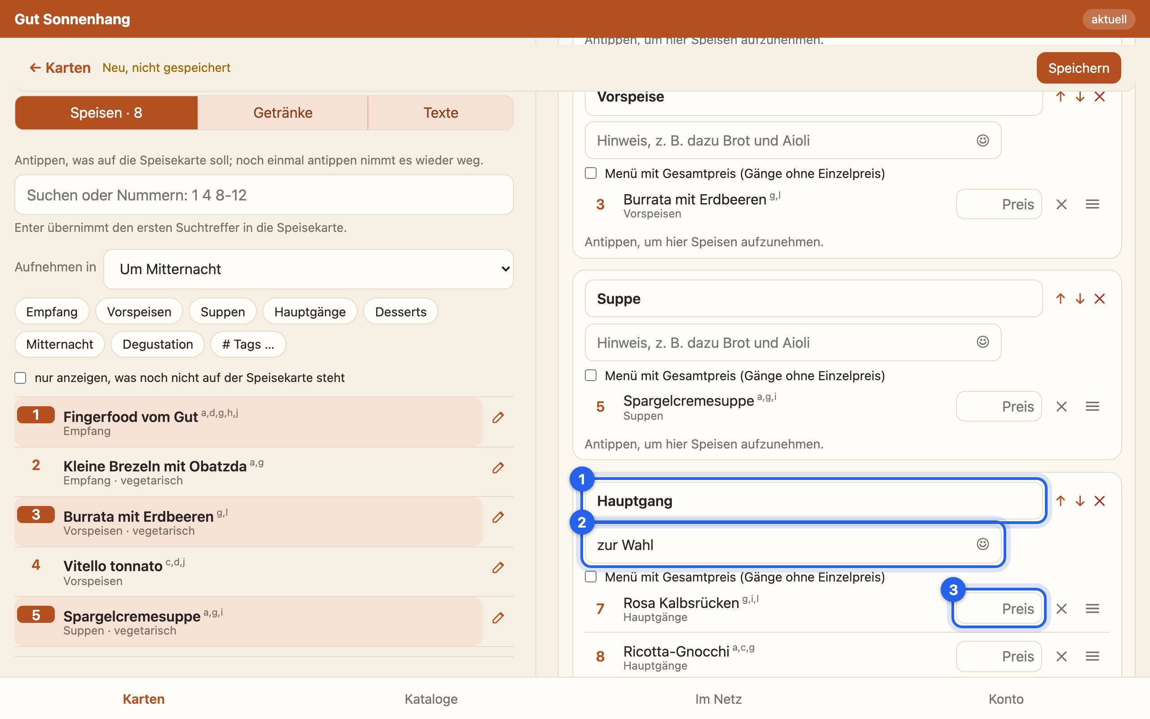This screenshot has height=719, width=1150.
Task: Click the pencil icon beside Vitello tonnato
Action: coord(498,568)
